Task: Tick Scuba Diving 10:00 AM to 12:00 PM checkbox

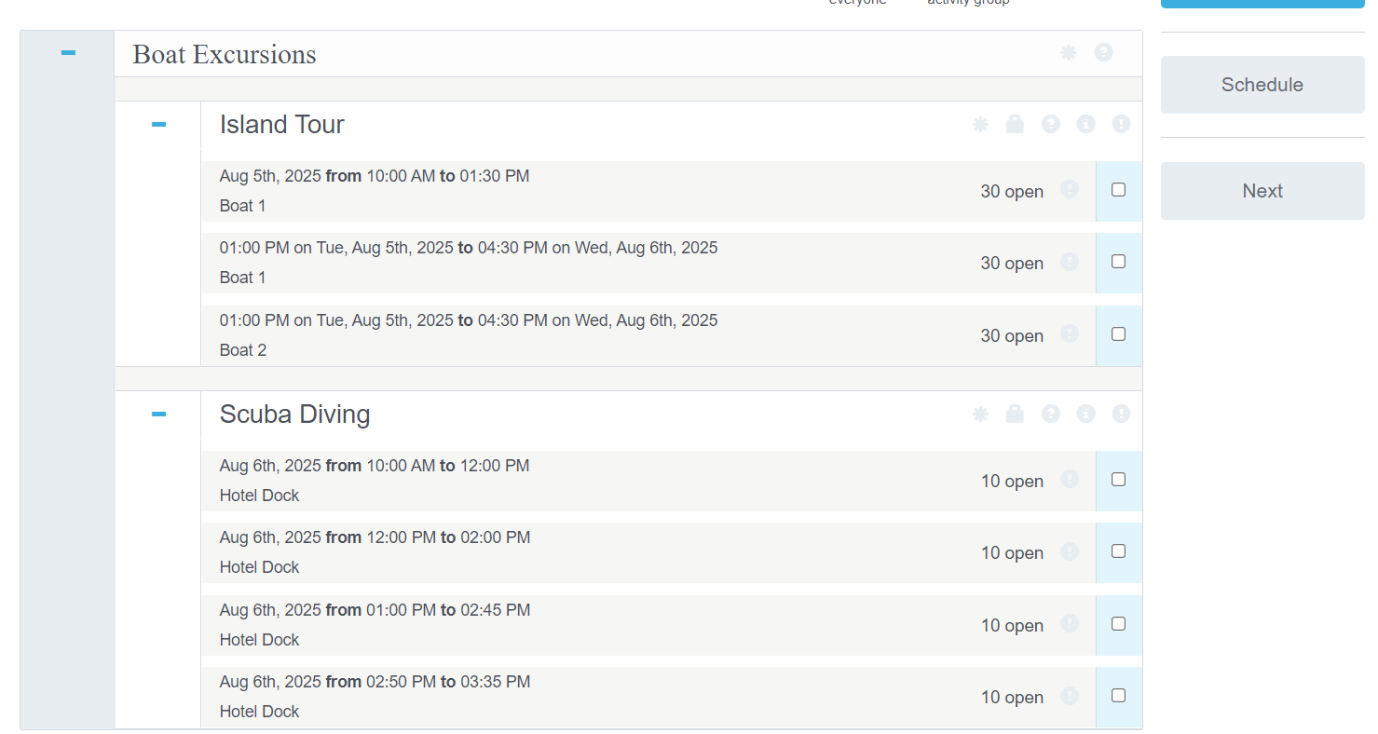Action: click(1118, 480)
